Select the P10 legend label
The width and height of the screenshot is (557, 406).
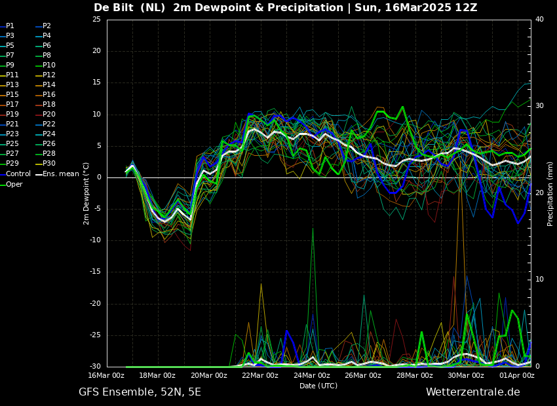pos(49,65)
